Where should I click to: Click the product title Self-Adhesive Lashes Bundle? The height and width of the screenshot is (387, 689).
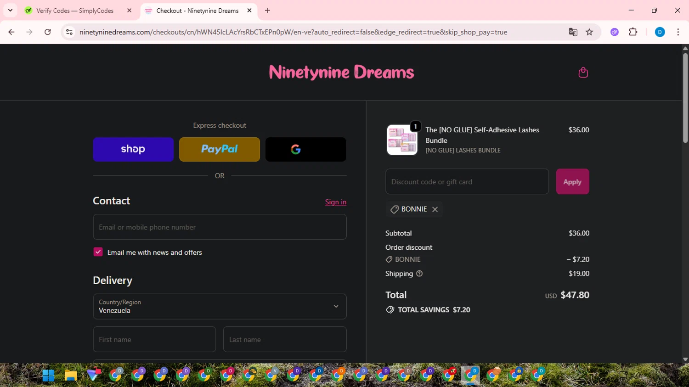tap(482, 135)
